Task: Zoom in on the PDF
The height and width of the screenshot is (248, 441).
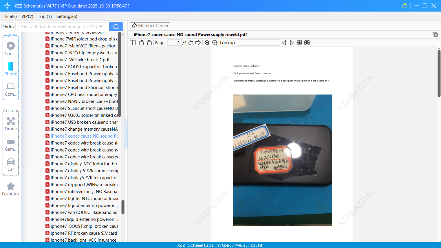Action: (207, 43)
